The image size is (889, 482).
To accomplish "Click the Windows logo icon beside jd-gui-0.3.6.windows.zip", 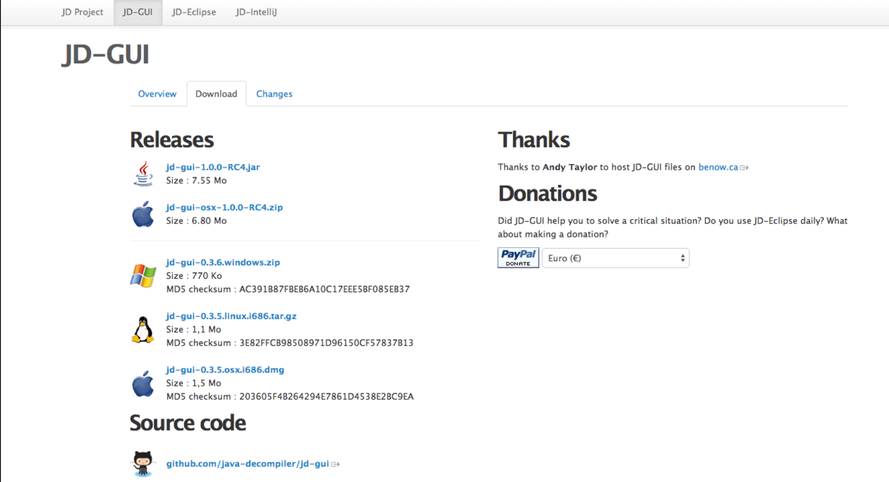I will pos(143,276).
